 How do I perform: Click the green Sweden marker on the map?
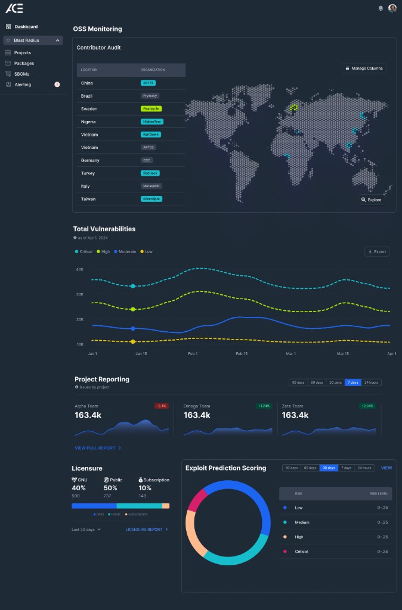pyautogui.click(x=294, y=107)
